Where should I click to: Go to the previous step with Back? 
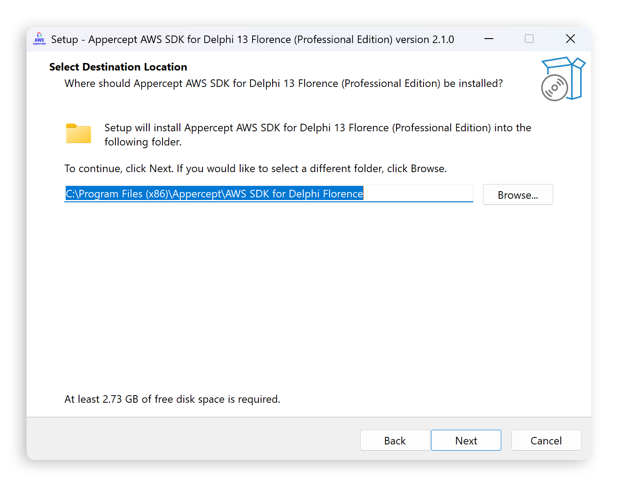coord(395,440)
